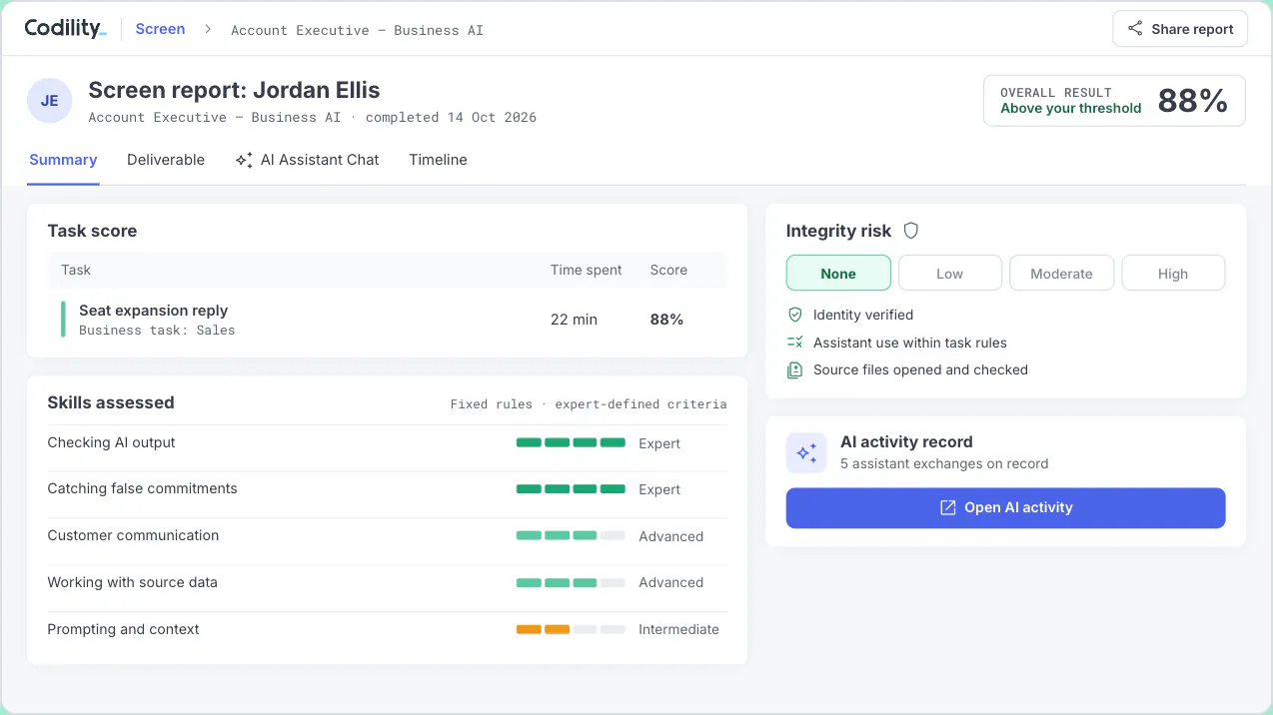Image resolution: width=1273 pixels, height=715 pixels.
Task: Click the sparkle icon on AI Assistant Chat
Action: pos(244,160)
